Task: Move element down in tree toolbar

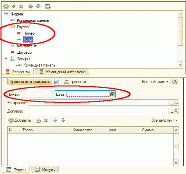Action: (x=38, y=6)
